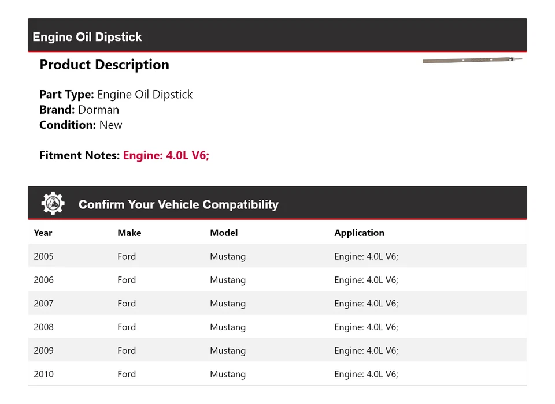Viewport: 555px width, 404px height.
Task: Click the Make column header
Action: (x=129, y=233)
